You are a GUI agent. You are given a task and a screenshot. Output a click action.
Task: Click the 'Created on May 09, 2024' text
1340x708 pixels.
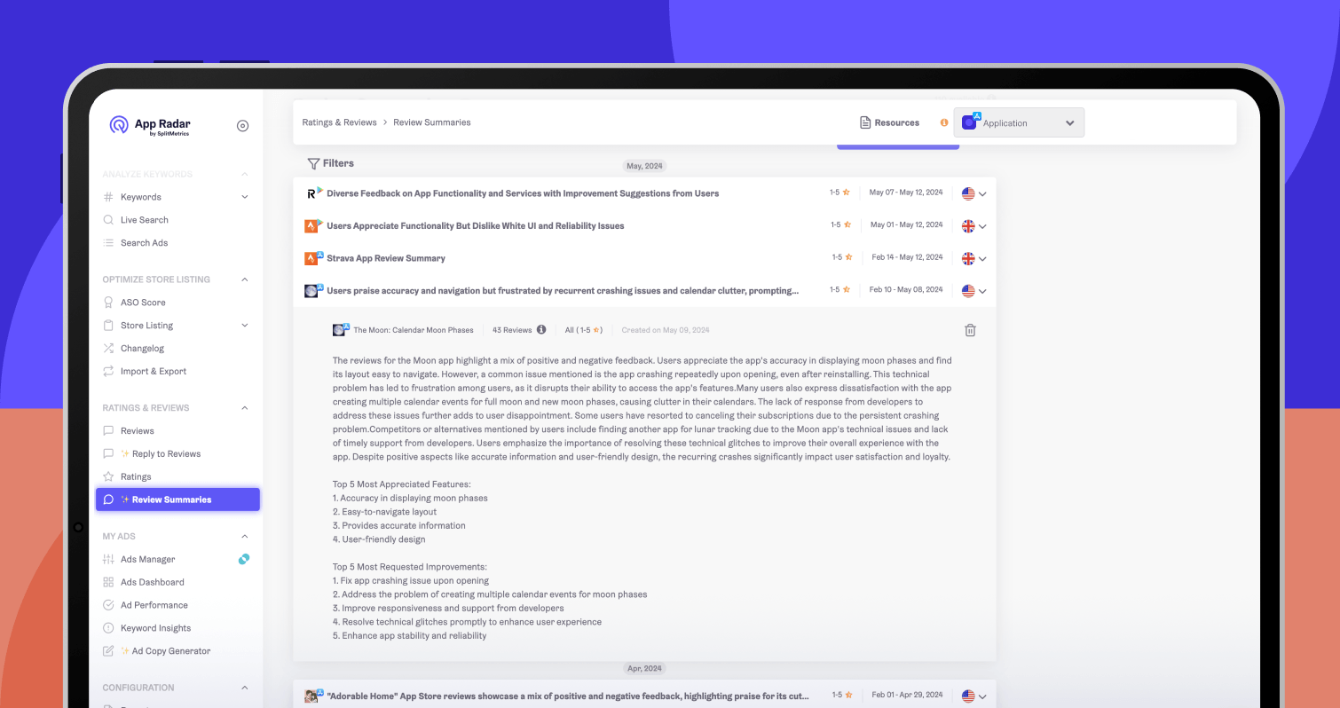[666, 330]
